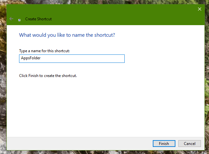Click the 'What would you like to name' heading
The height and width of the screenshot is (154, 209).
67,35
